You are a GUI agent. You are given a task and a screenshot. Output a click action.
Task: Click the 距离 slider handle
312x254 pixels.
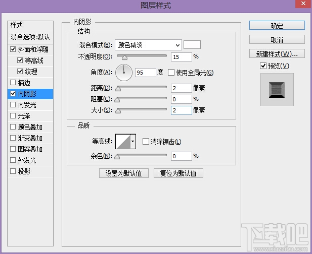tap(118, 88)
